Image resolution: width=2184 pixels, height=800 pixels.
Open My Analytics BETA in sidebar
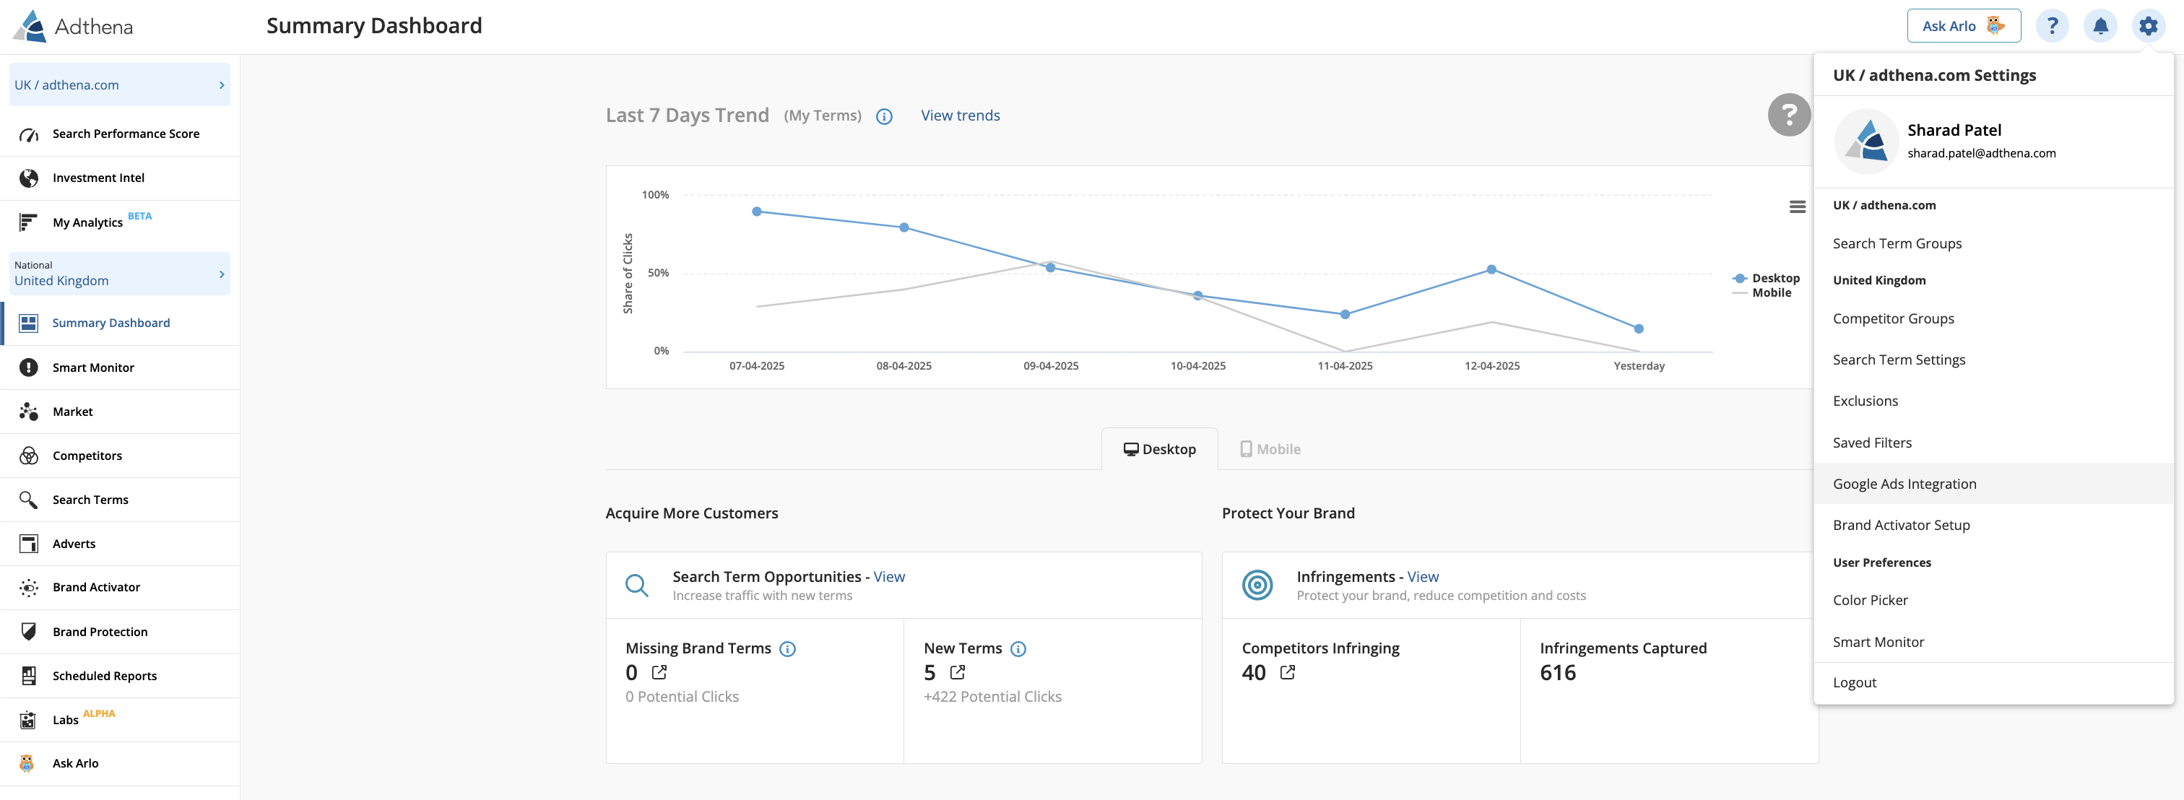(120, 222)
